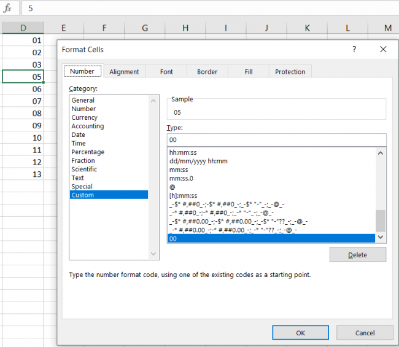Viewport: 399px width, 347px height.
Task: Select column G header
Action: click(x=145, y=28)
